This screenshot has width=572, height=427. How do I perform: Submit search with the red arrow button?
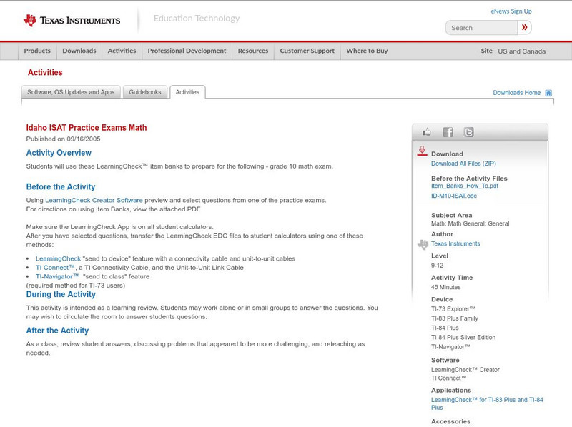pos(525,28)
